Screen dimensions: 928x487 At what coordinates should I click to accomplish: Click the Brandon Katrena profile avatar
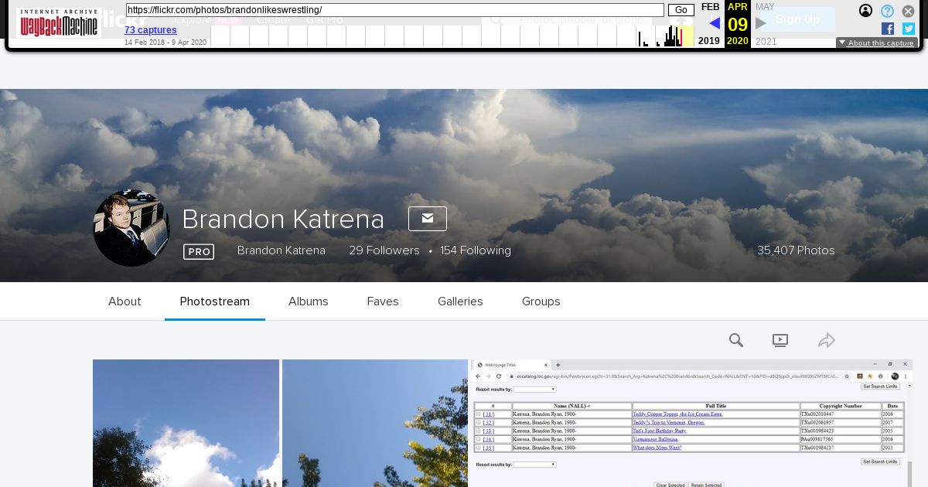131,228
